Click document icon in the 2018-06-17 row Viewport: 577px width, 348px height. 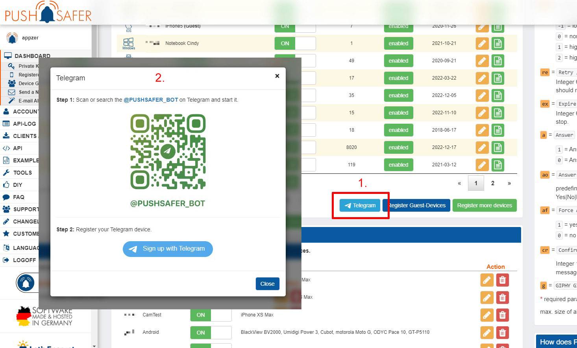click(x=498, y=130)
